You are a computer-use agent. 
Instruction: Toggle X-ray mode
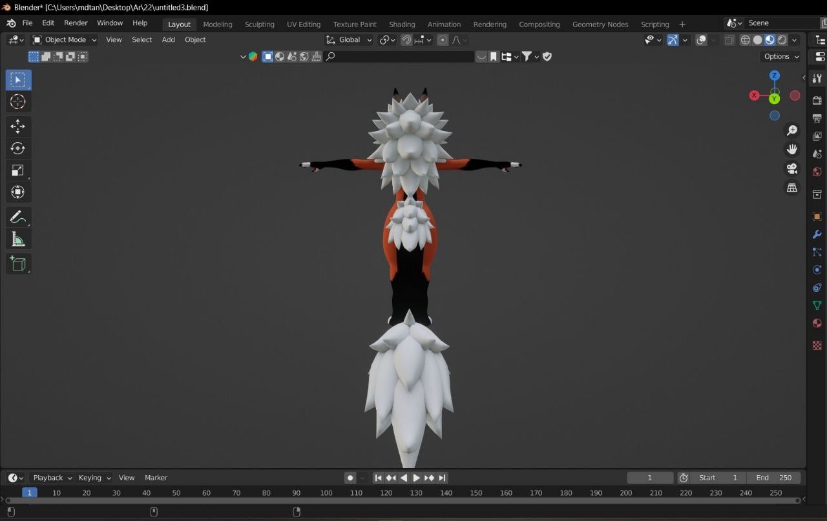pos(729,40)
